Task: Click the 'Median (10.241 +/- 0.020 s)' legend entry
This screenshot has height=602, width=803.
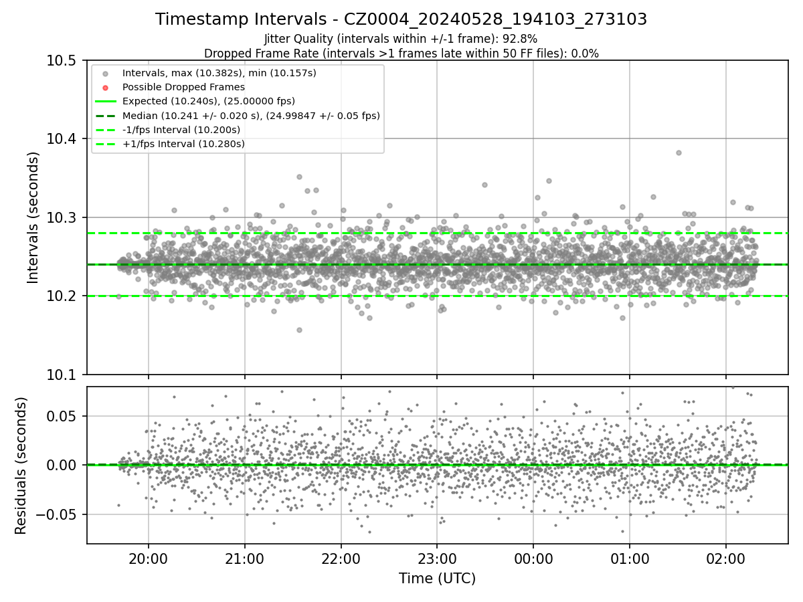Action: click(x=251, y=116)
